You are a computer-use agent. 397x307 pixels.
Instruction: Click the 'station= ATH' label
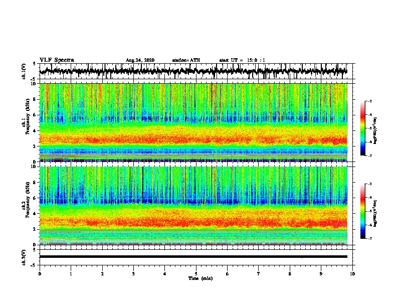pos(186,60)
